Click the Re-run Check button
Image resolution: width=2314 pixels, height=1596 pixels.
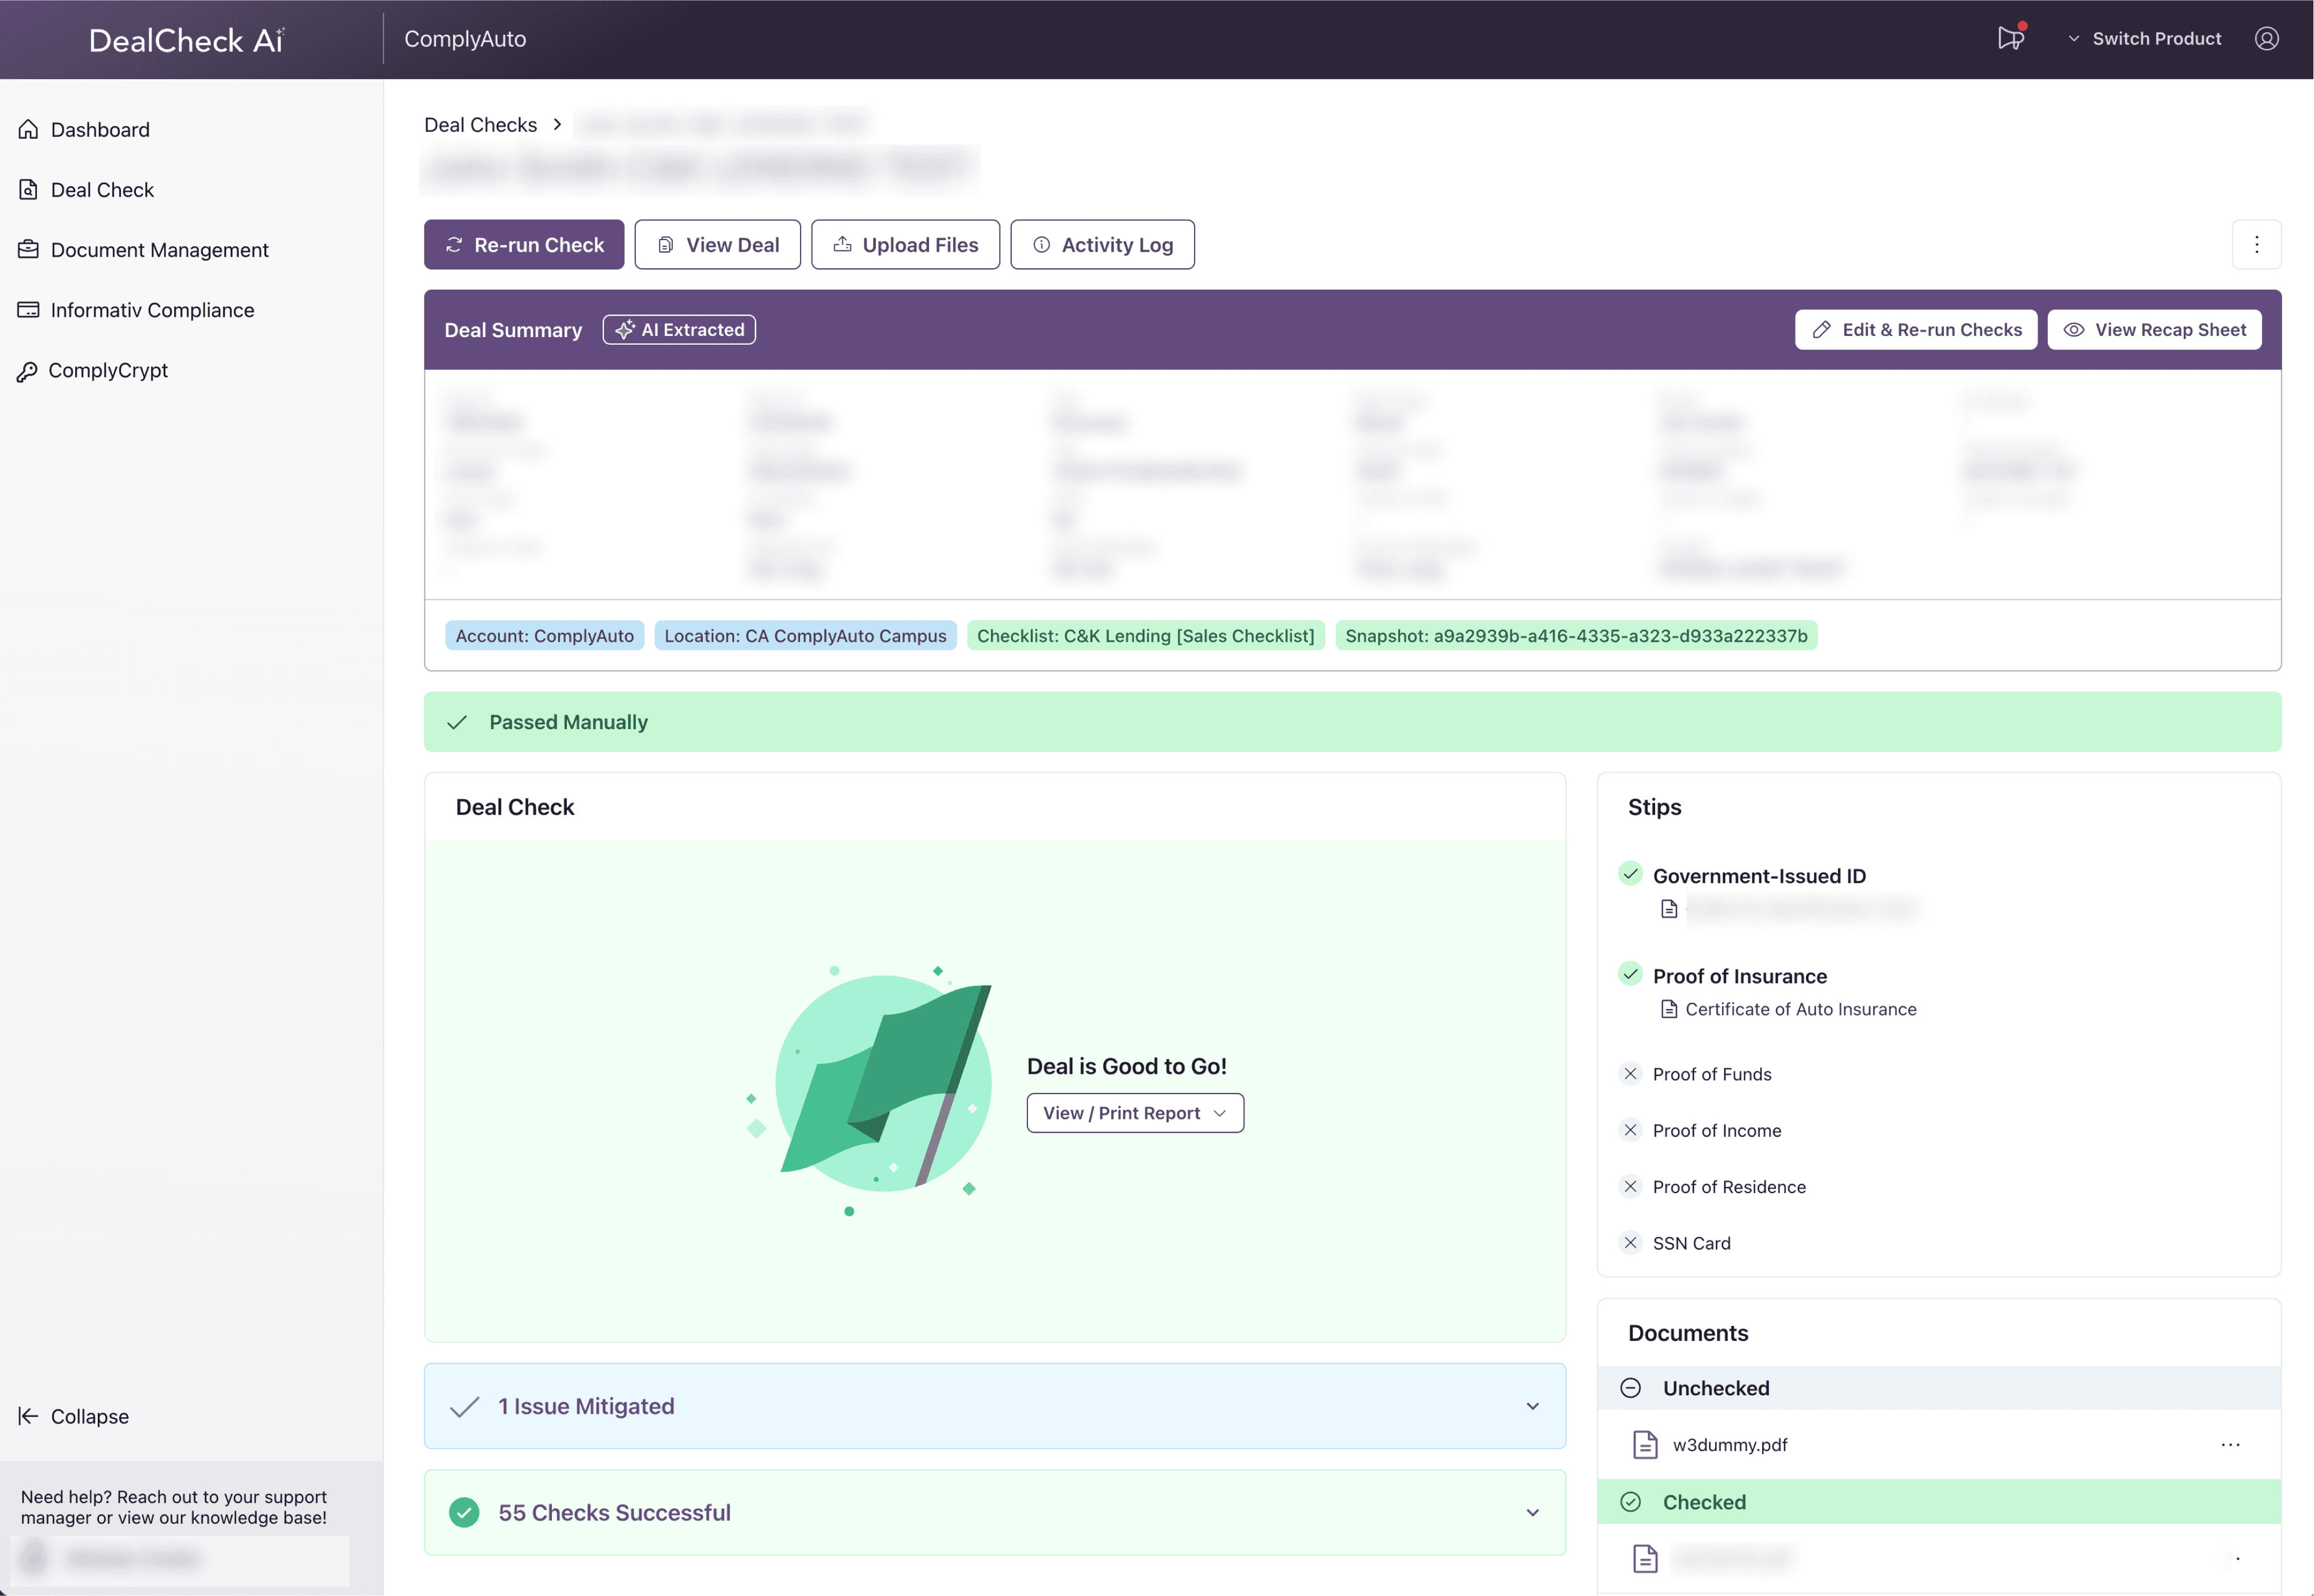pos(523,245)
